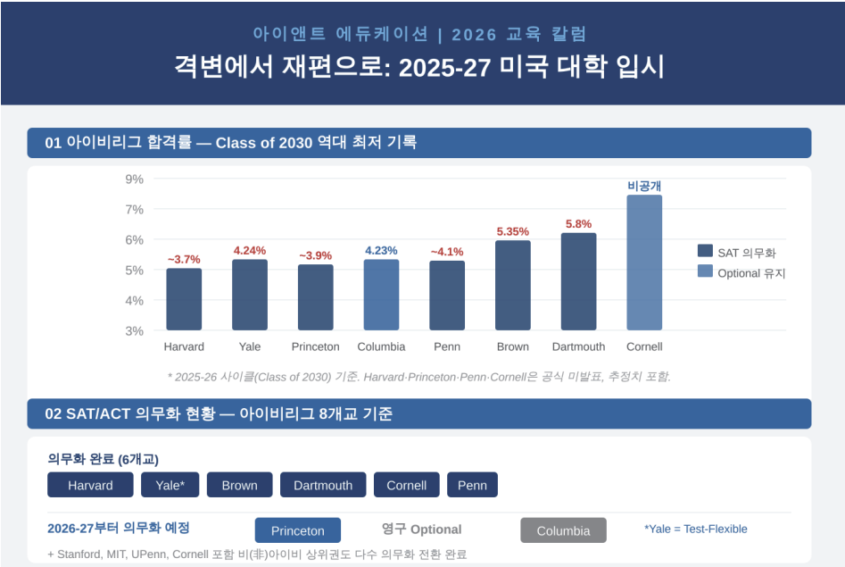Click the *Yale = Test-Flexible note

[x=696, y=529]
